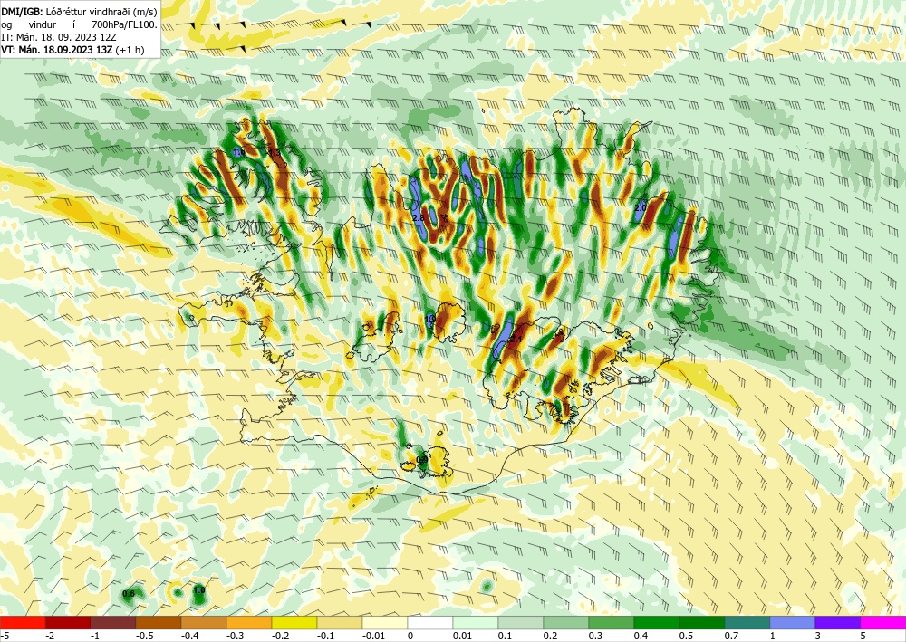The height and width of the screenshot is (642, 906).
Task: Click the magenta 5 legend swatch
Action: [x=883, y=623]
